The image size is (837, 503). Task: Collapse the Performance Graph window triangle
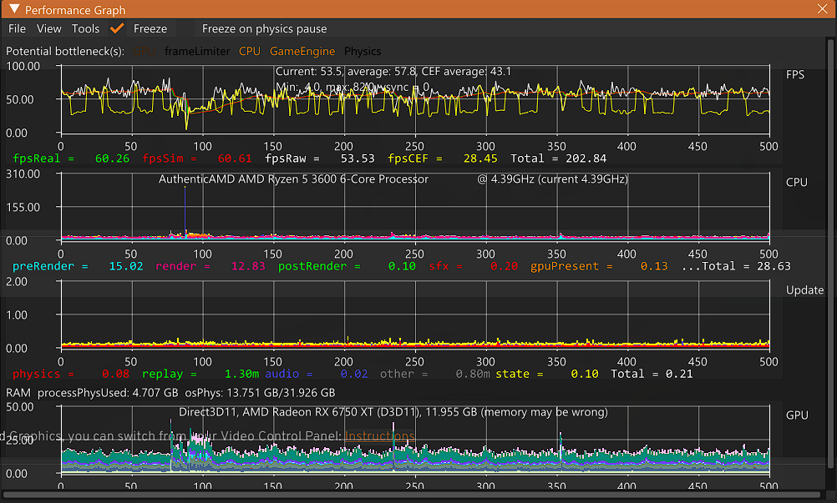point(14,9)
